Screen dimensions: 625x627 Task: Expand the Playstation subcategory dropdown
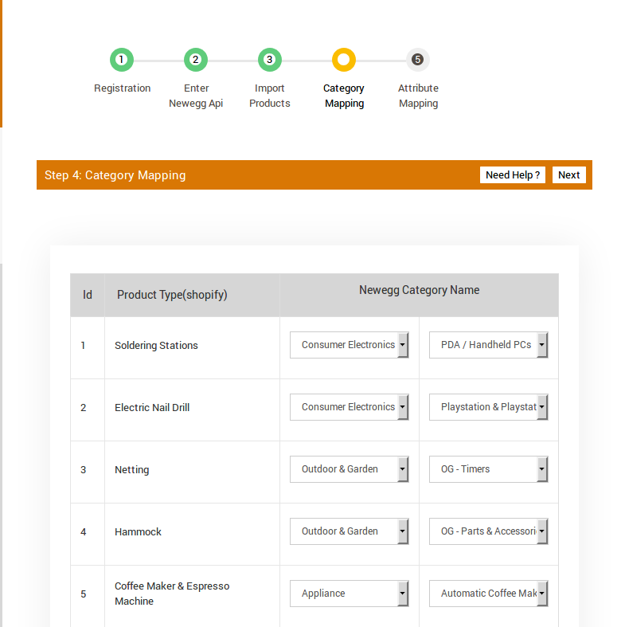click(x=488, y=407)
